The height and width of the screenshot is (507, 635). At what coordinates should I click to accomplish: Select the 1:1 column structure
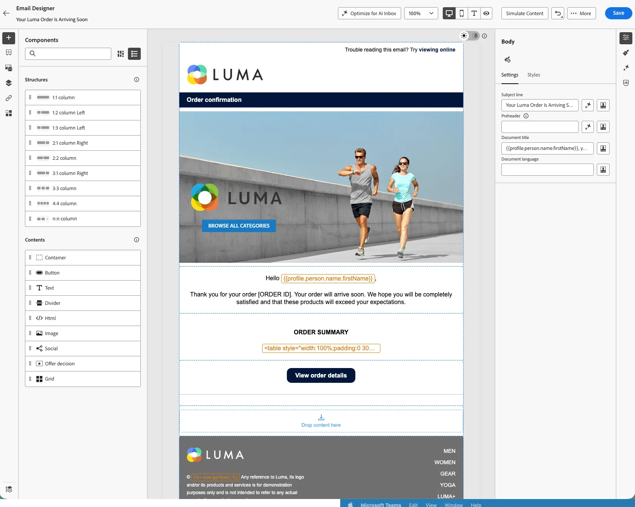[83, 98]
